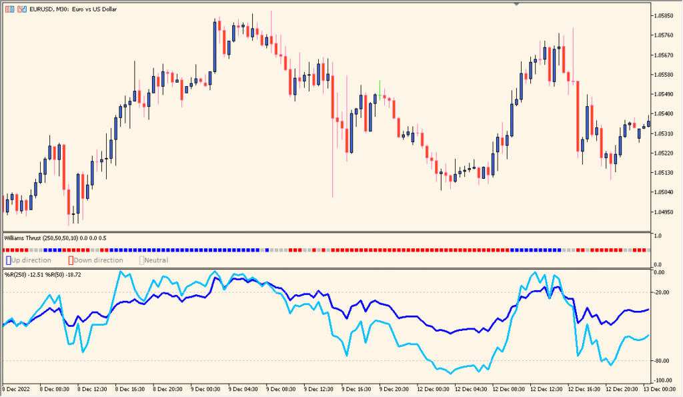683x397 pixels.
Task: Click the chart shift triangle marker
Action: click(x=517, y=4)
